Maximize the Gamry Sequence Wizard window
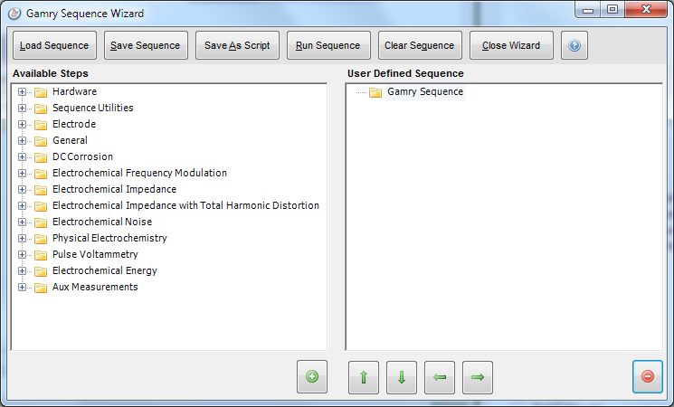 click(x=612, y=9)
